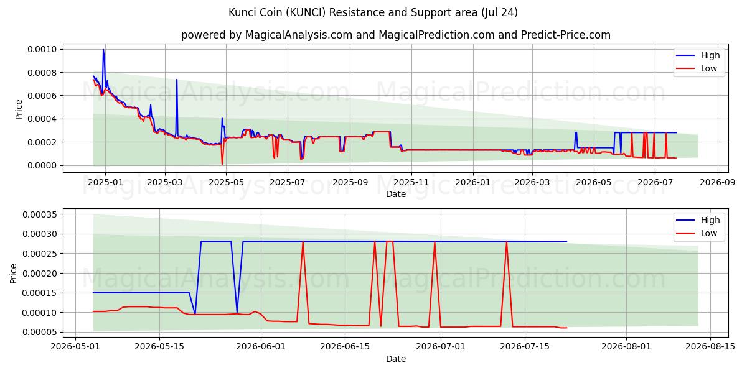Screen dimensions: 747x373
Task: Click 'High' in the bottom chart legend
Action: pos(710,220)
